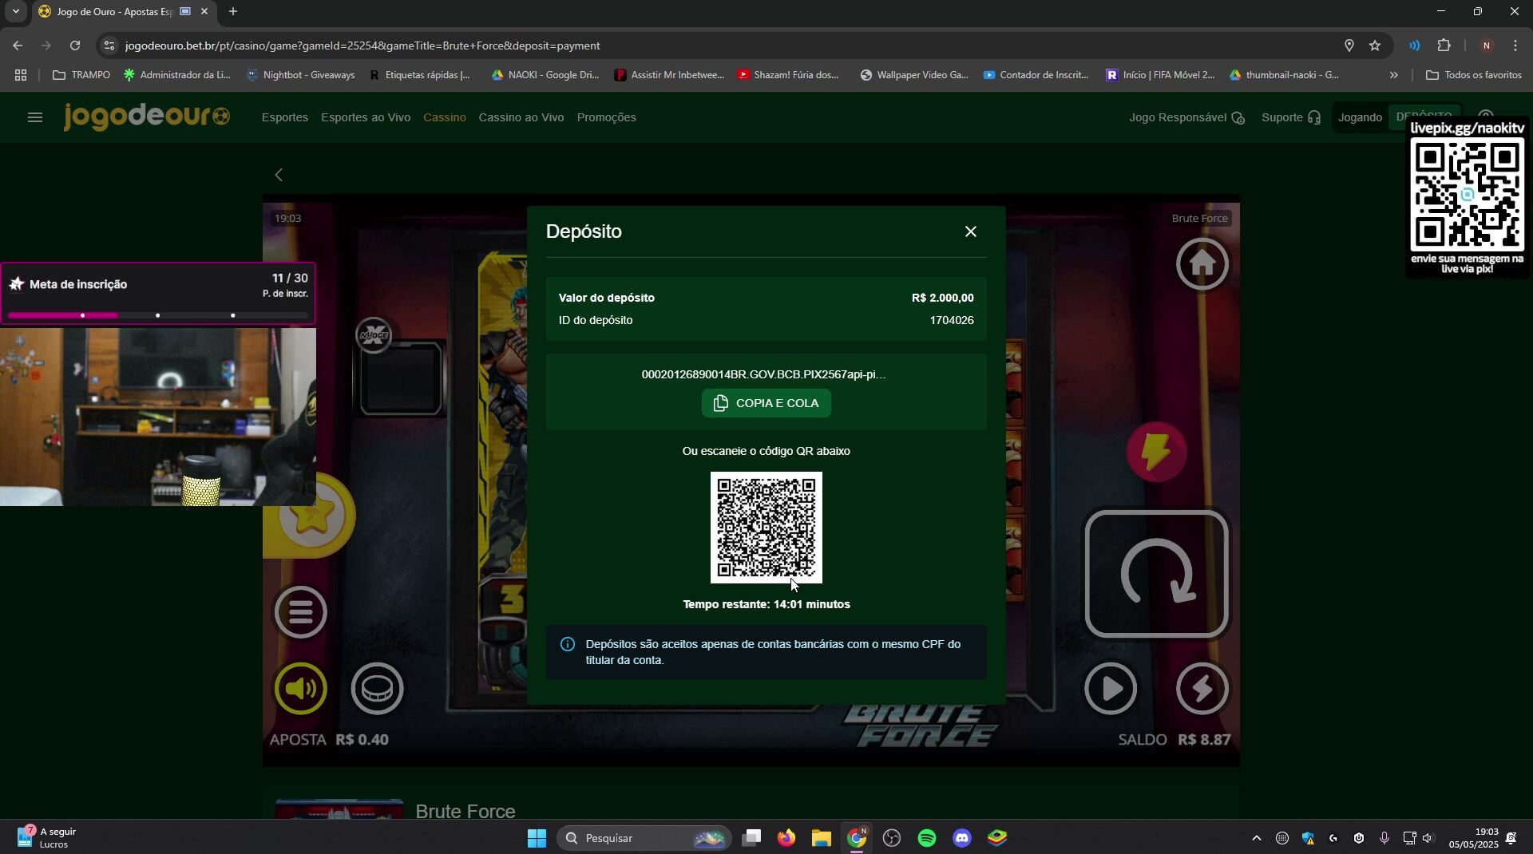Open Jogo Responsável link
The width and height of the screenshot is (1533, 854).
1186,117
